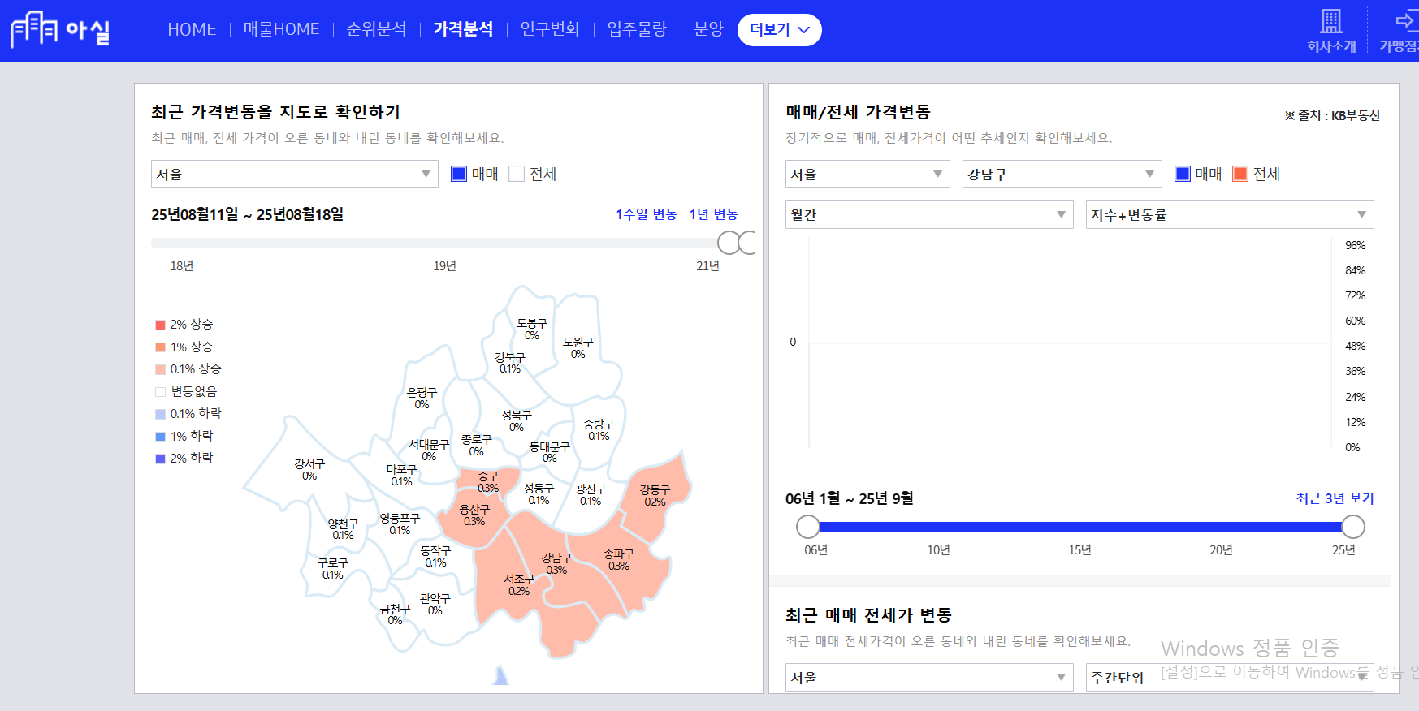
Task: Click the 아실 logo icon
Action: pos(60,30)
